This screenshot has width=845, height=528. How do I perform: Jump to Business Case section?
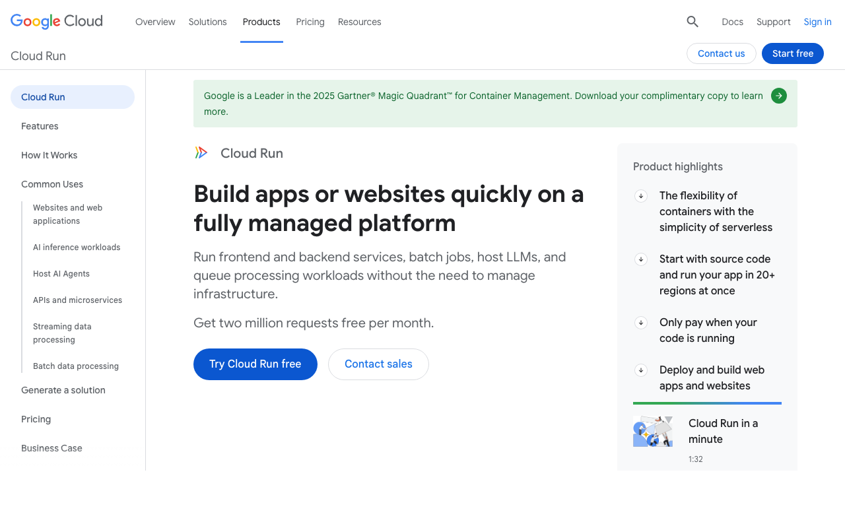click(x=51, y=448)
